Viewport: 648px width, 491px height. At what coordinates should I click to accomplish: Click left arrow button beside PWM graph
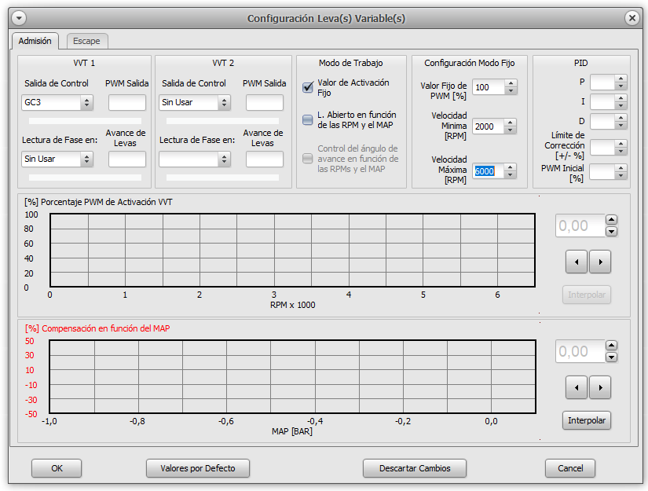pos(576,262)
